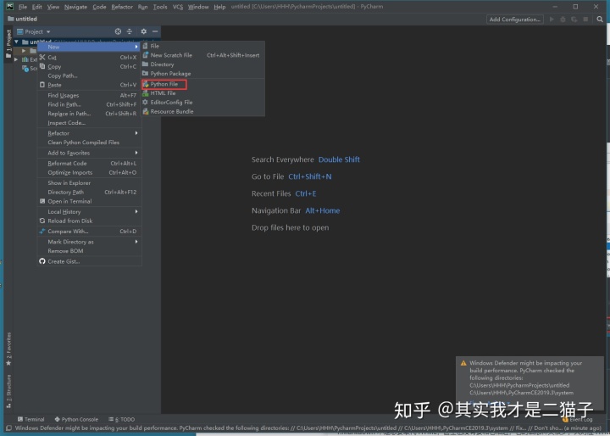The image size is (610, 436).
Task: Choose New Scratch File
Action: [202, 55]
